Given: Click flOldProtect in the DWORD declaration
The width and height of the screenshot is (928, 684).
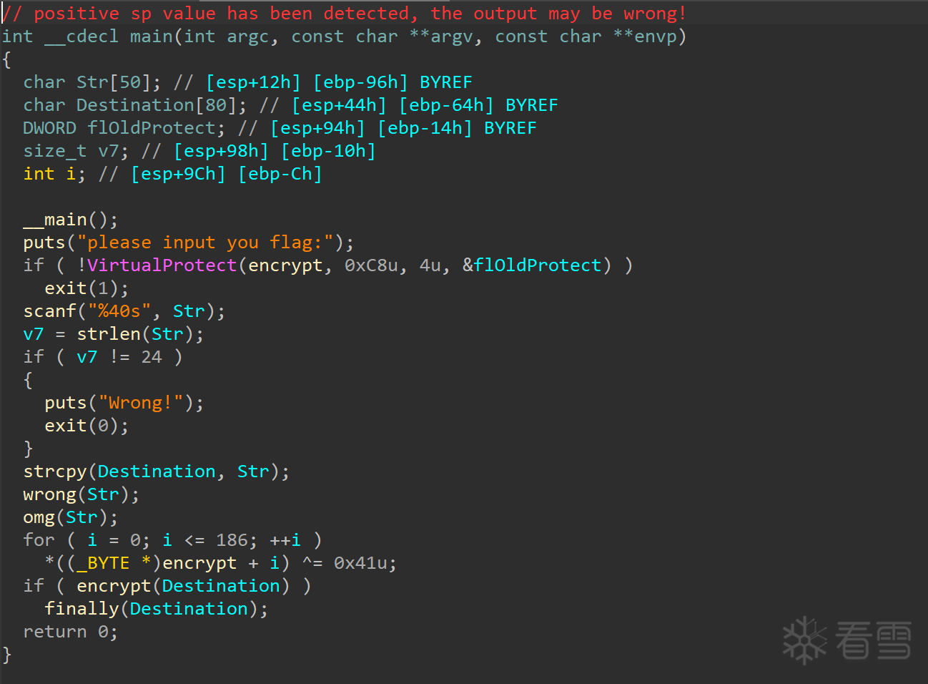Looking at the screenshot, I should (152, 128).
